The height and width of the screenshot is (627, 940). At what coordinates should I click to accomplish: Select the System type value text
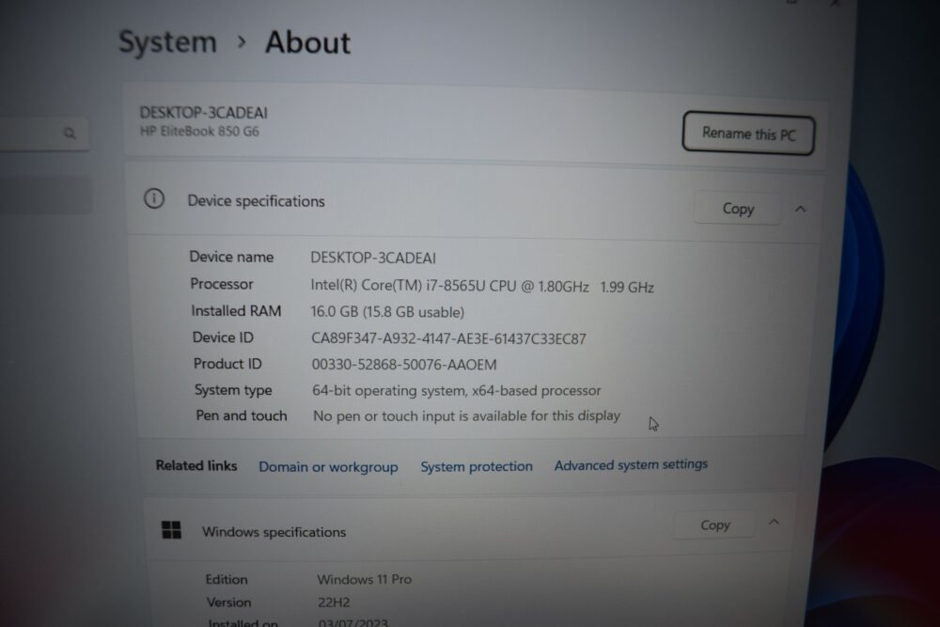tap(456, 391)
